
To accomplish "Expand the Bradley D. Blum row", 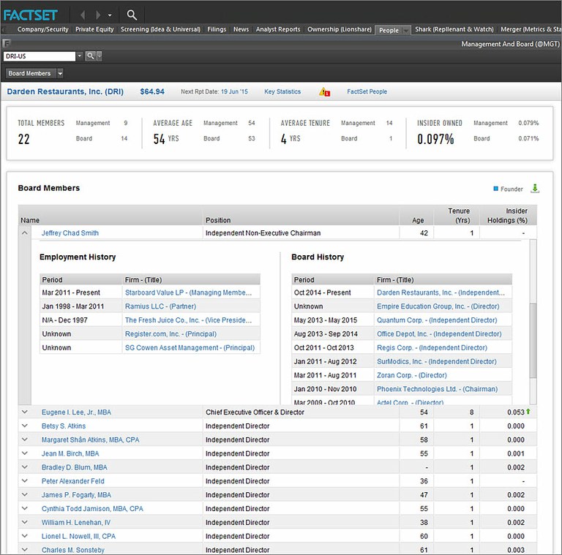I will [x=24, y=467].
